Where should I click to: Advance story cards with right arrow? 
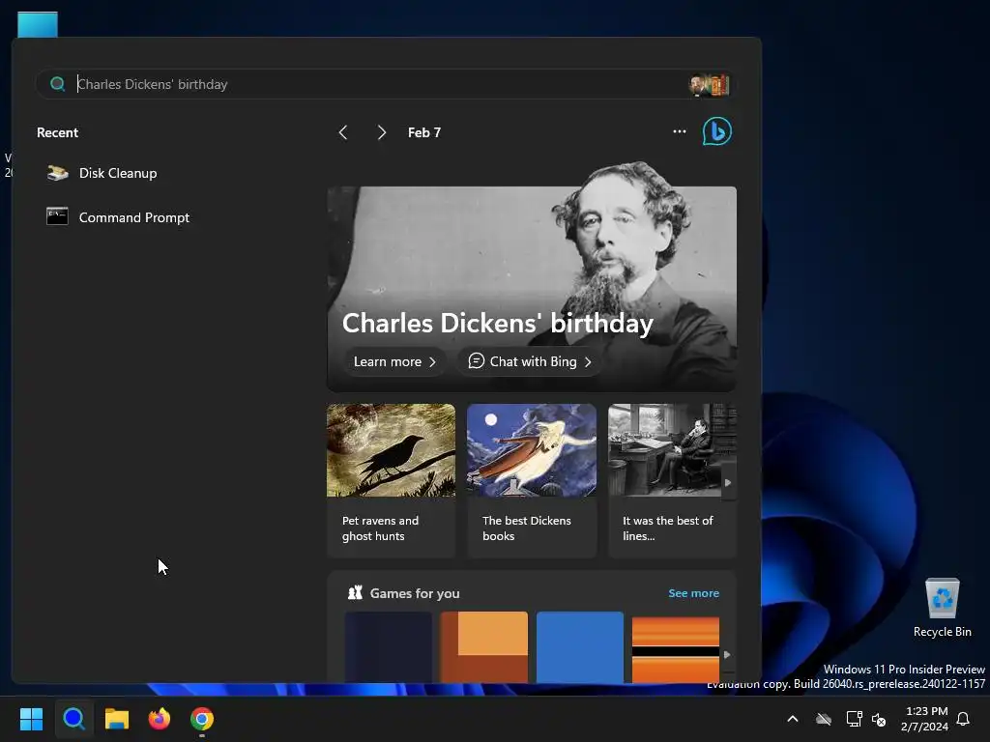point(728,483)
